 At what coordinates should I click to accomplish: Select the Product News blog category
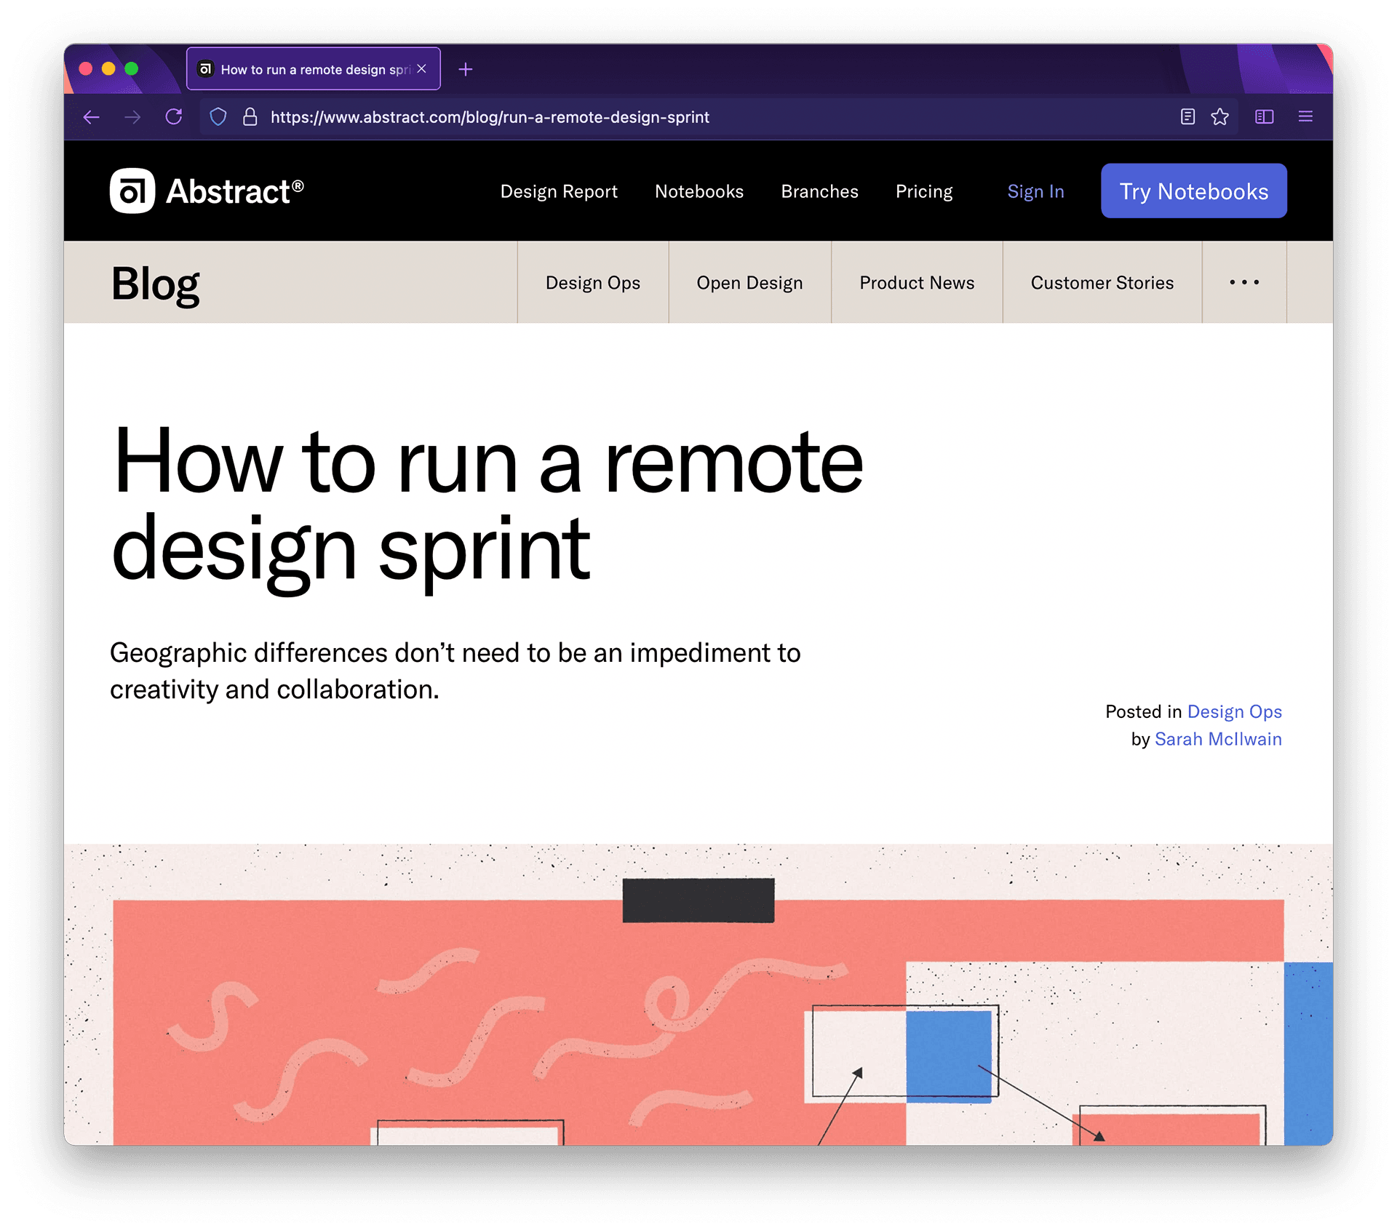917,282
